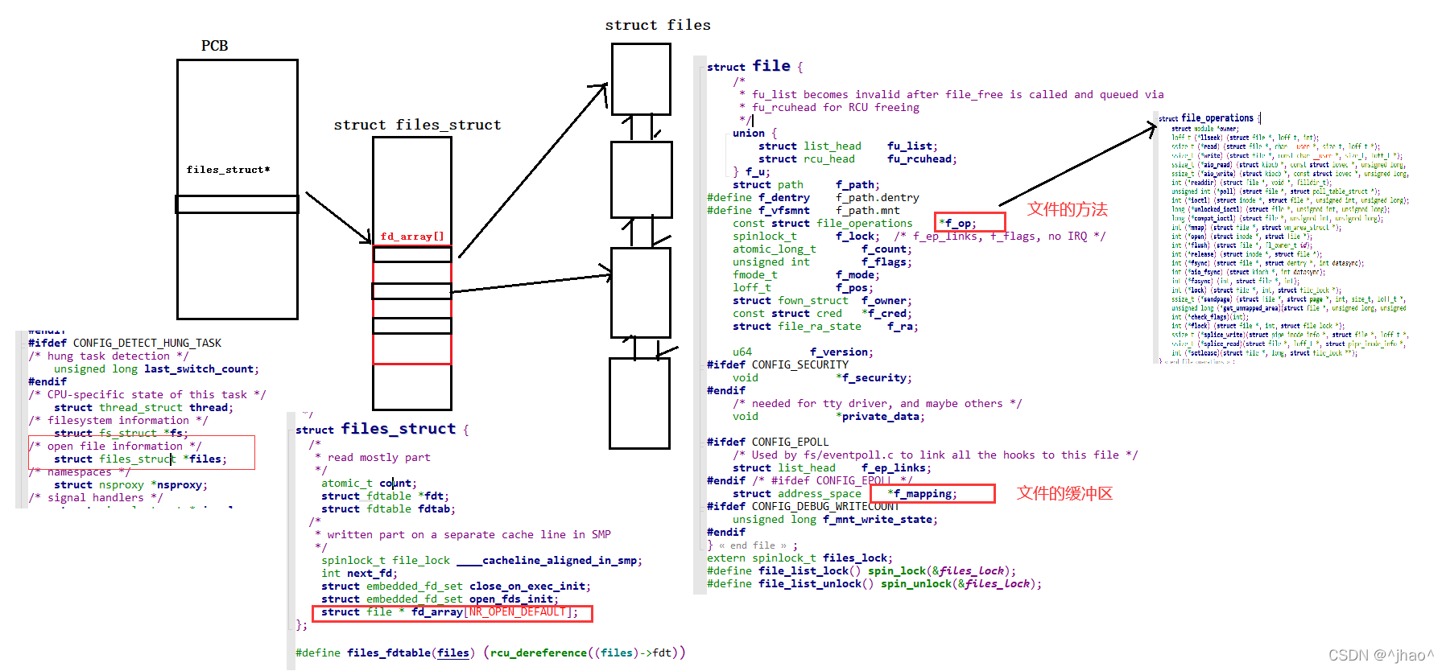Select "/* CPU-specific state of this task */" comment
The height and width of the screenshot is (671, 1446).
(x=147, y=394)
